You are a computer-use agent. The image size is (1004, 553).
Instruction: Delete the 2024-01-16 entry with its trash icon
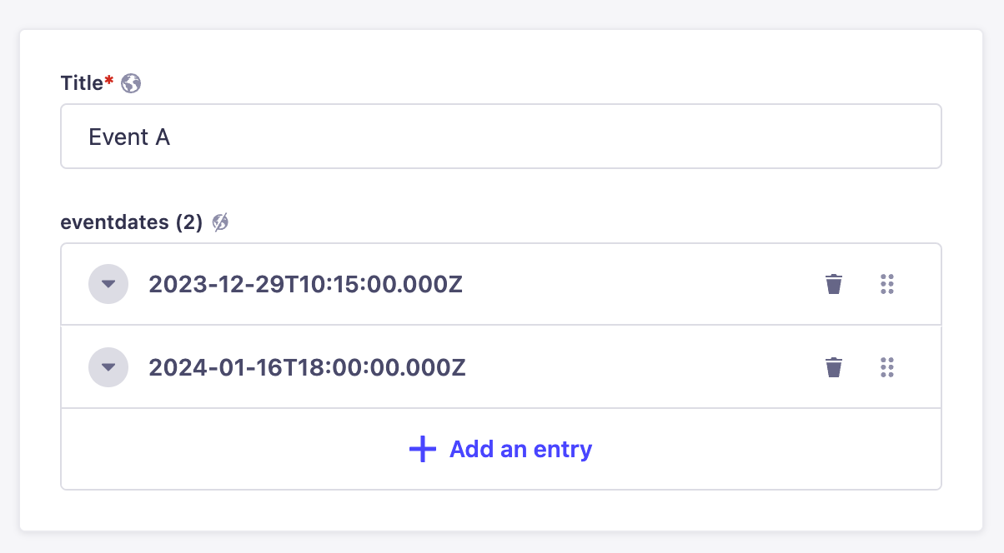[x=834, y=367]
